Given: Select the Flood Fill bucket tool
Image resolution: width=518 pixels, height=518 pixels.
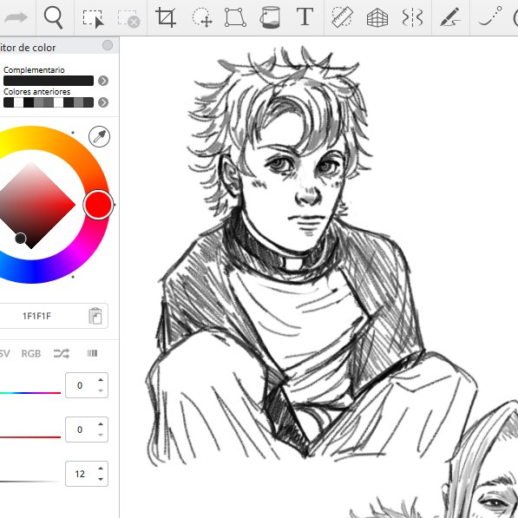Looking at the screenshot, I should (x=270, y=17).
